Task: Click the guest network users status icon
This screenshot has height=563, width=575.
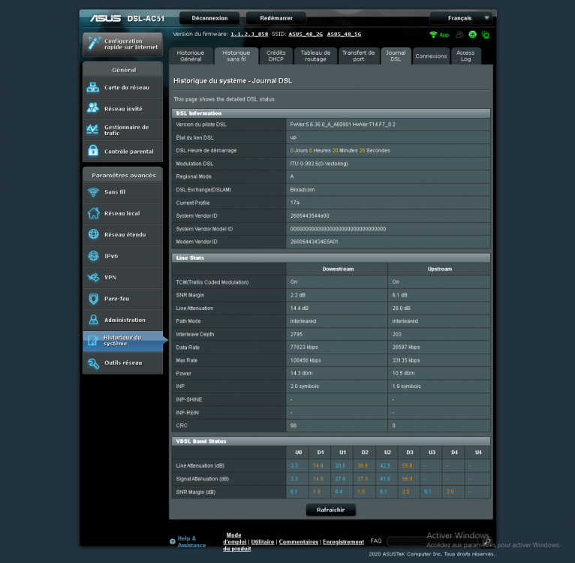Action: pyautogui.click(x=459, y=35)
